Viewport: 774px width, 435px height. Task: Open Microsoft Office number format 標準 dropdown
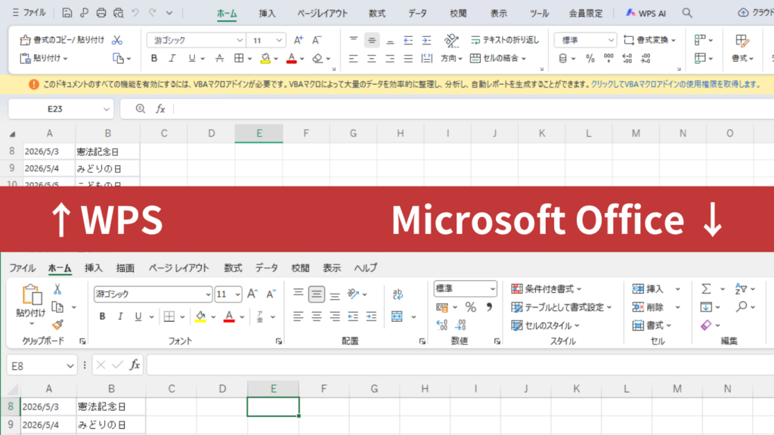click(x=492, y=289)
